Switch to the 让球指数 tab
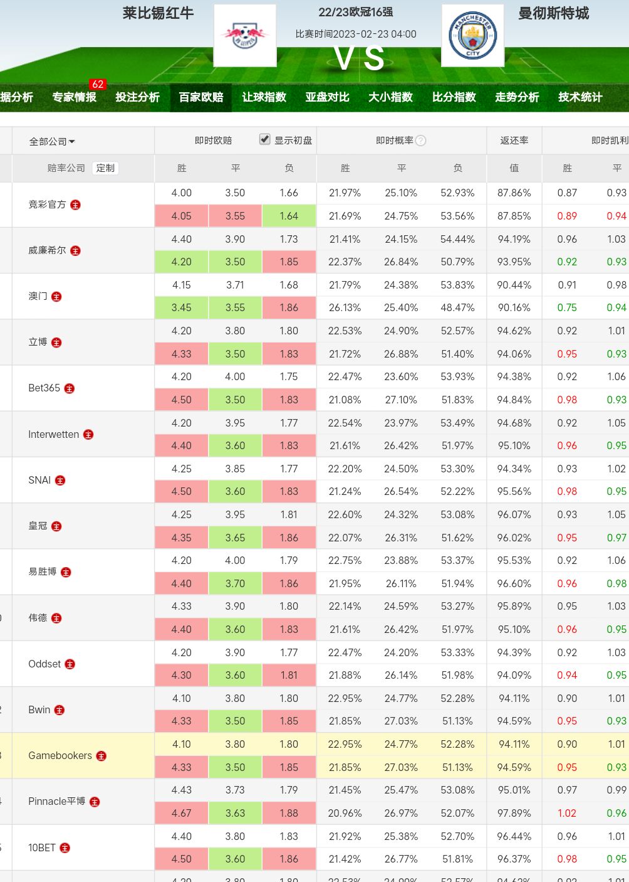 tap(264, 97)
